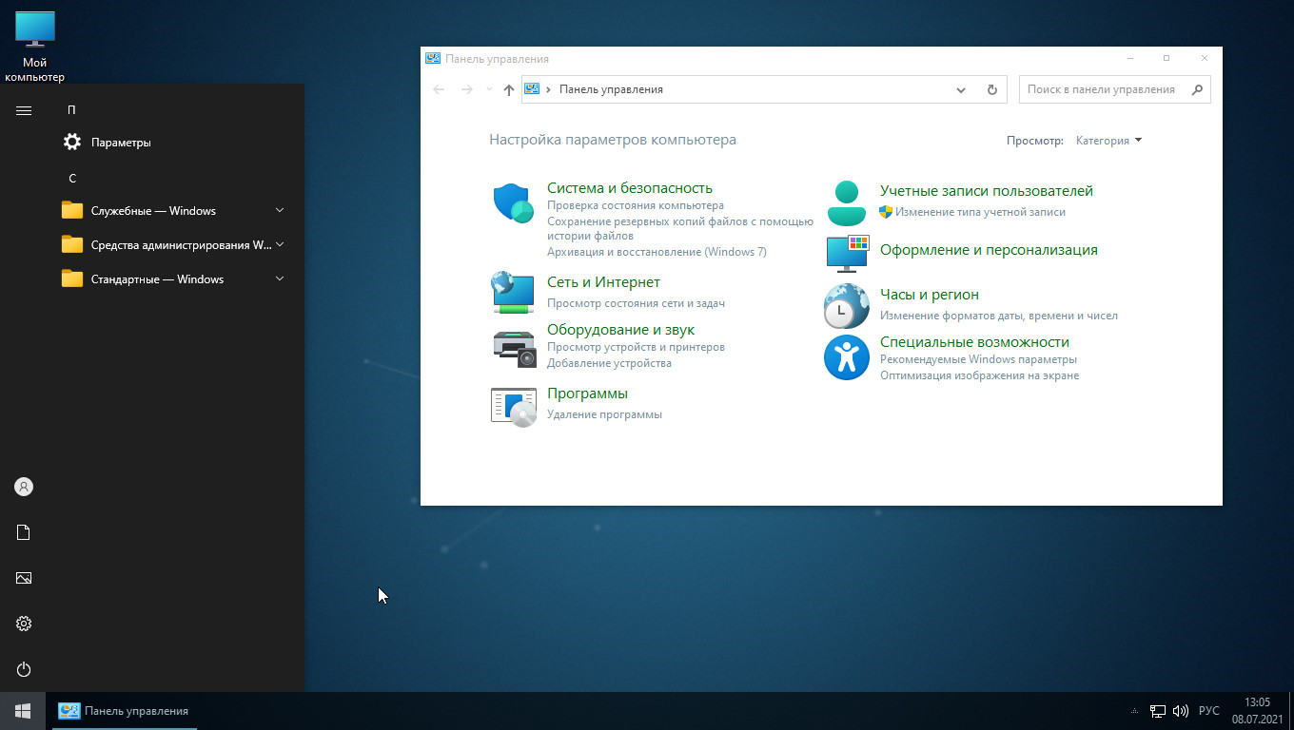The image size is (1294, 730).
Task: Select the Мой компьютер desktop icon
Action: click(x=35, y=46)
